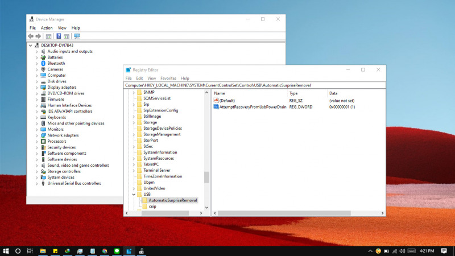
Task: Expand the SNMP registry key
Action: [134, 92]
